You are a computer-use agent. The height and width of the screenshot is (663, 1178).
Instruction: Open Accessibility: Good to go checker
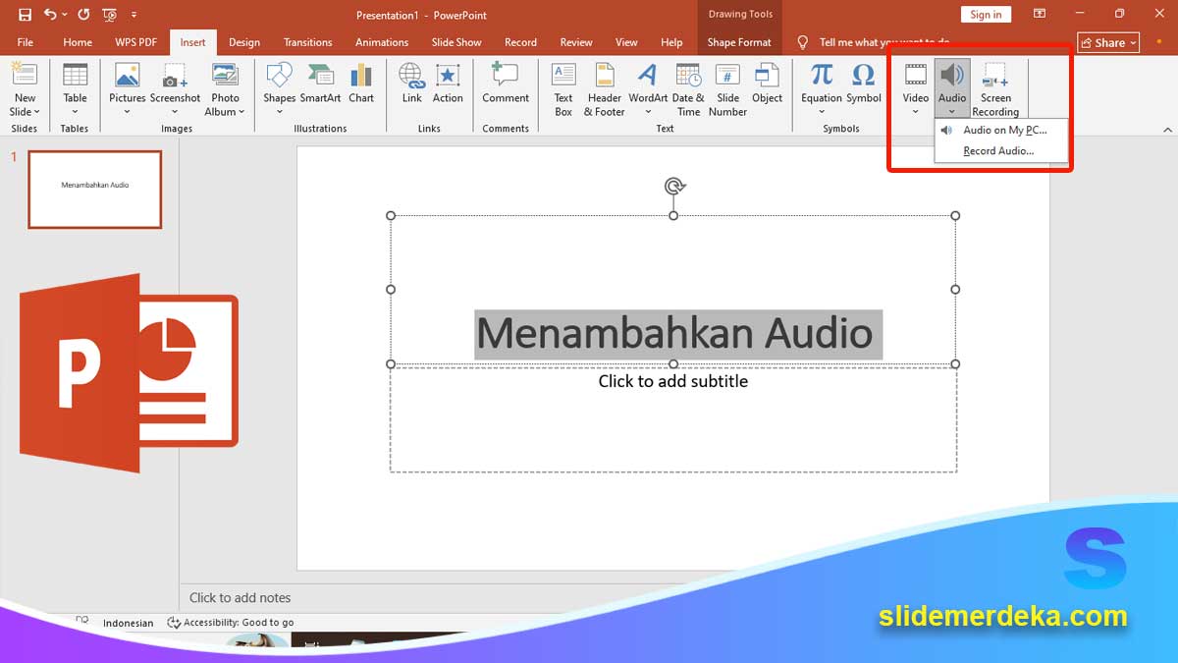231,623
